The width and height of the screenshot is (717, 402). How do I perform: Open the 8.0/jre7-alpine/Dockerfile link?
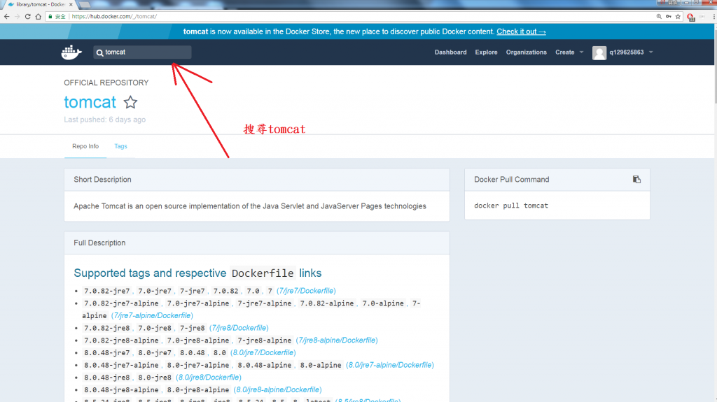[x=389, y=365]
